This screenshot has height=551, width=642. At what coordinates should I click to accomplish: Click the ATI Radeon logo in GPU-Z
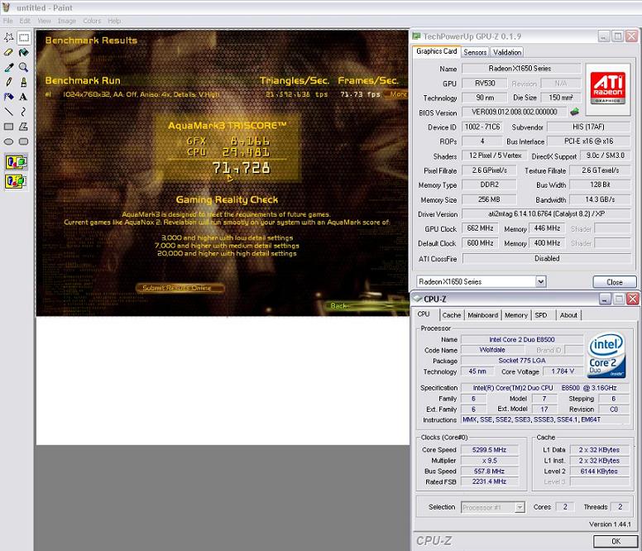[x=607, y=88]
